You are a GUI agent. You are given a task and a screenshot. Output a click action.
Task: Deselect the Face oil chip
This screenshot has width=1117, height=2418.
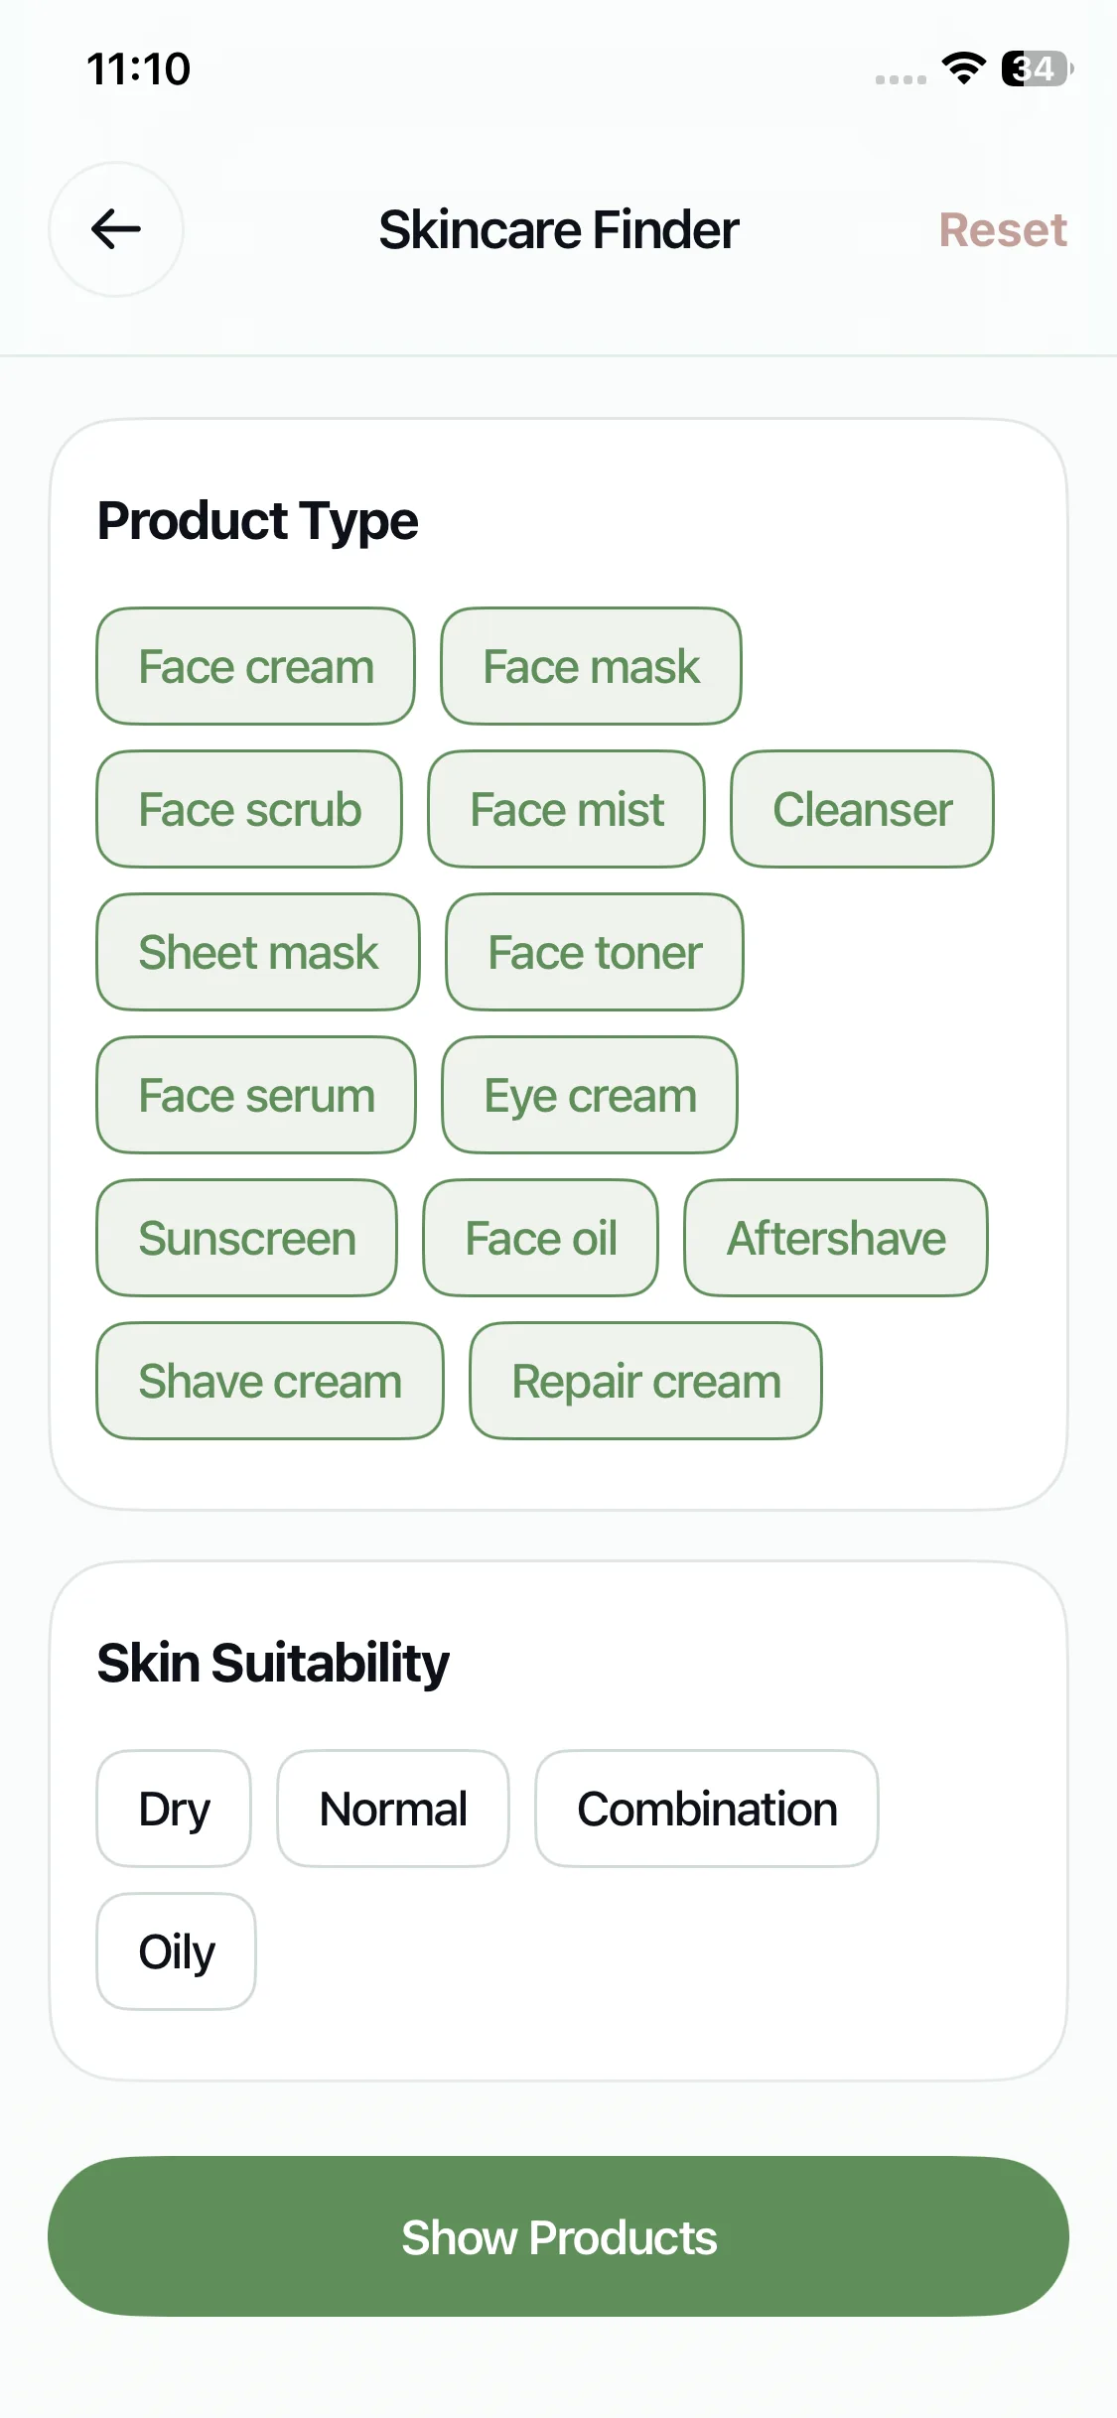click(x=540, y=1238)
